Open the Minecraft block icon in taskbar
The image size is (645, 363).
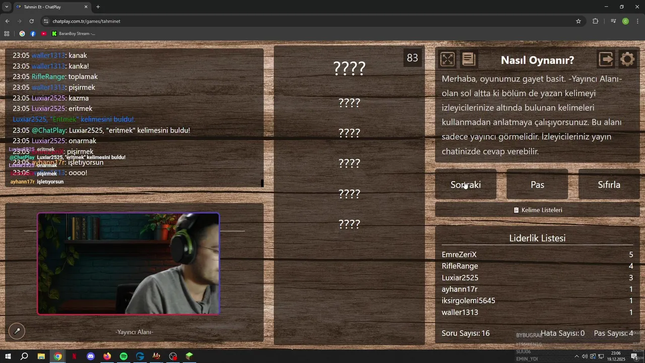[189, 356]
